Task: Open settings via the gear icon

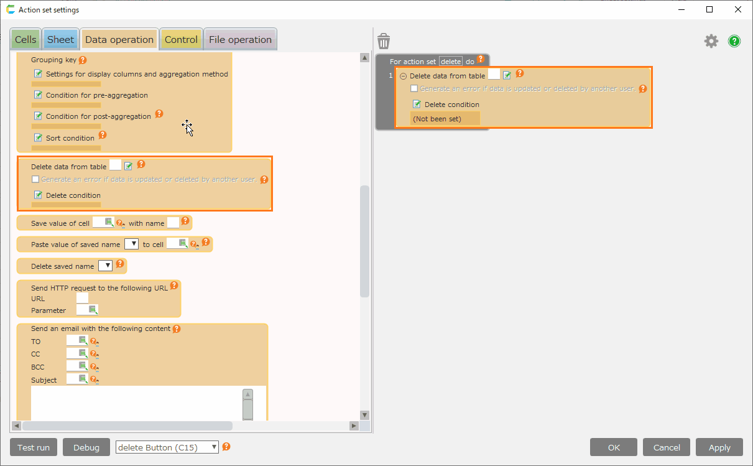Action: pos(711,41)
